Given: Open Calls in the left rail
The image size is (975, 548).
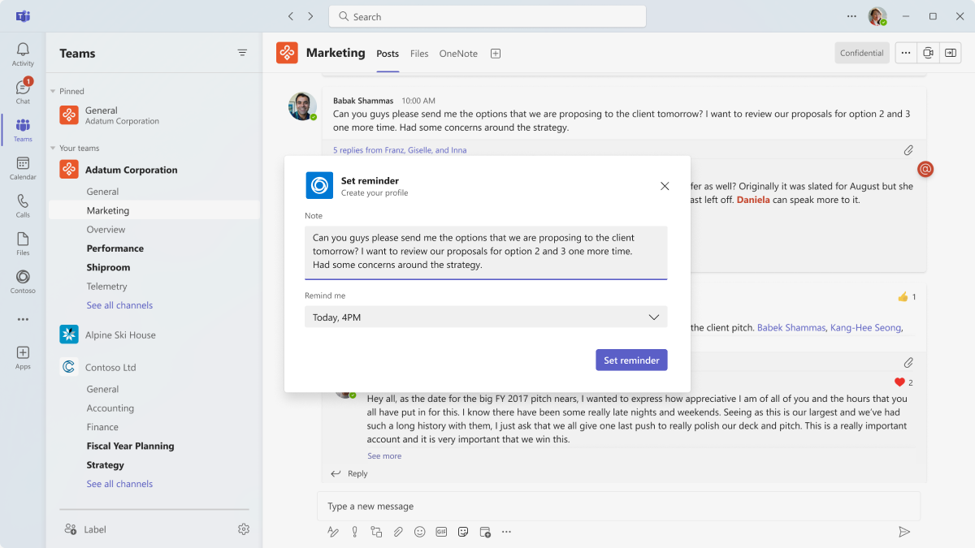Looking at the screenshot, I should (23, 205).
